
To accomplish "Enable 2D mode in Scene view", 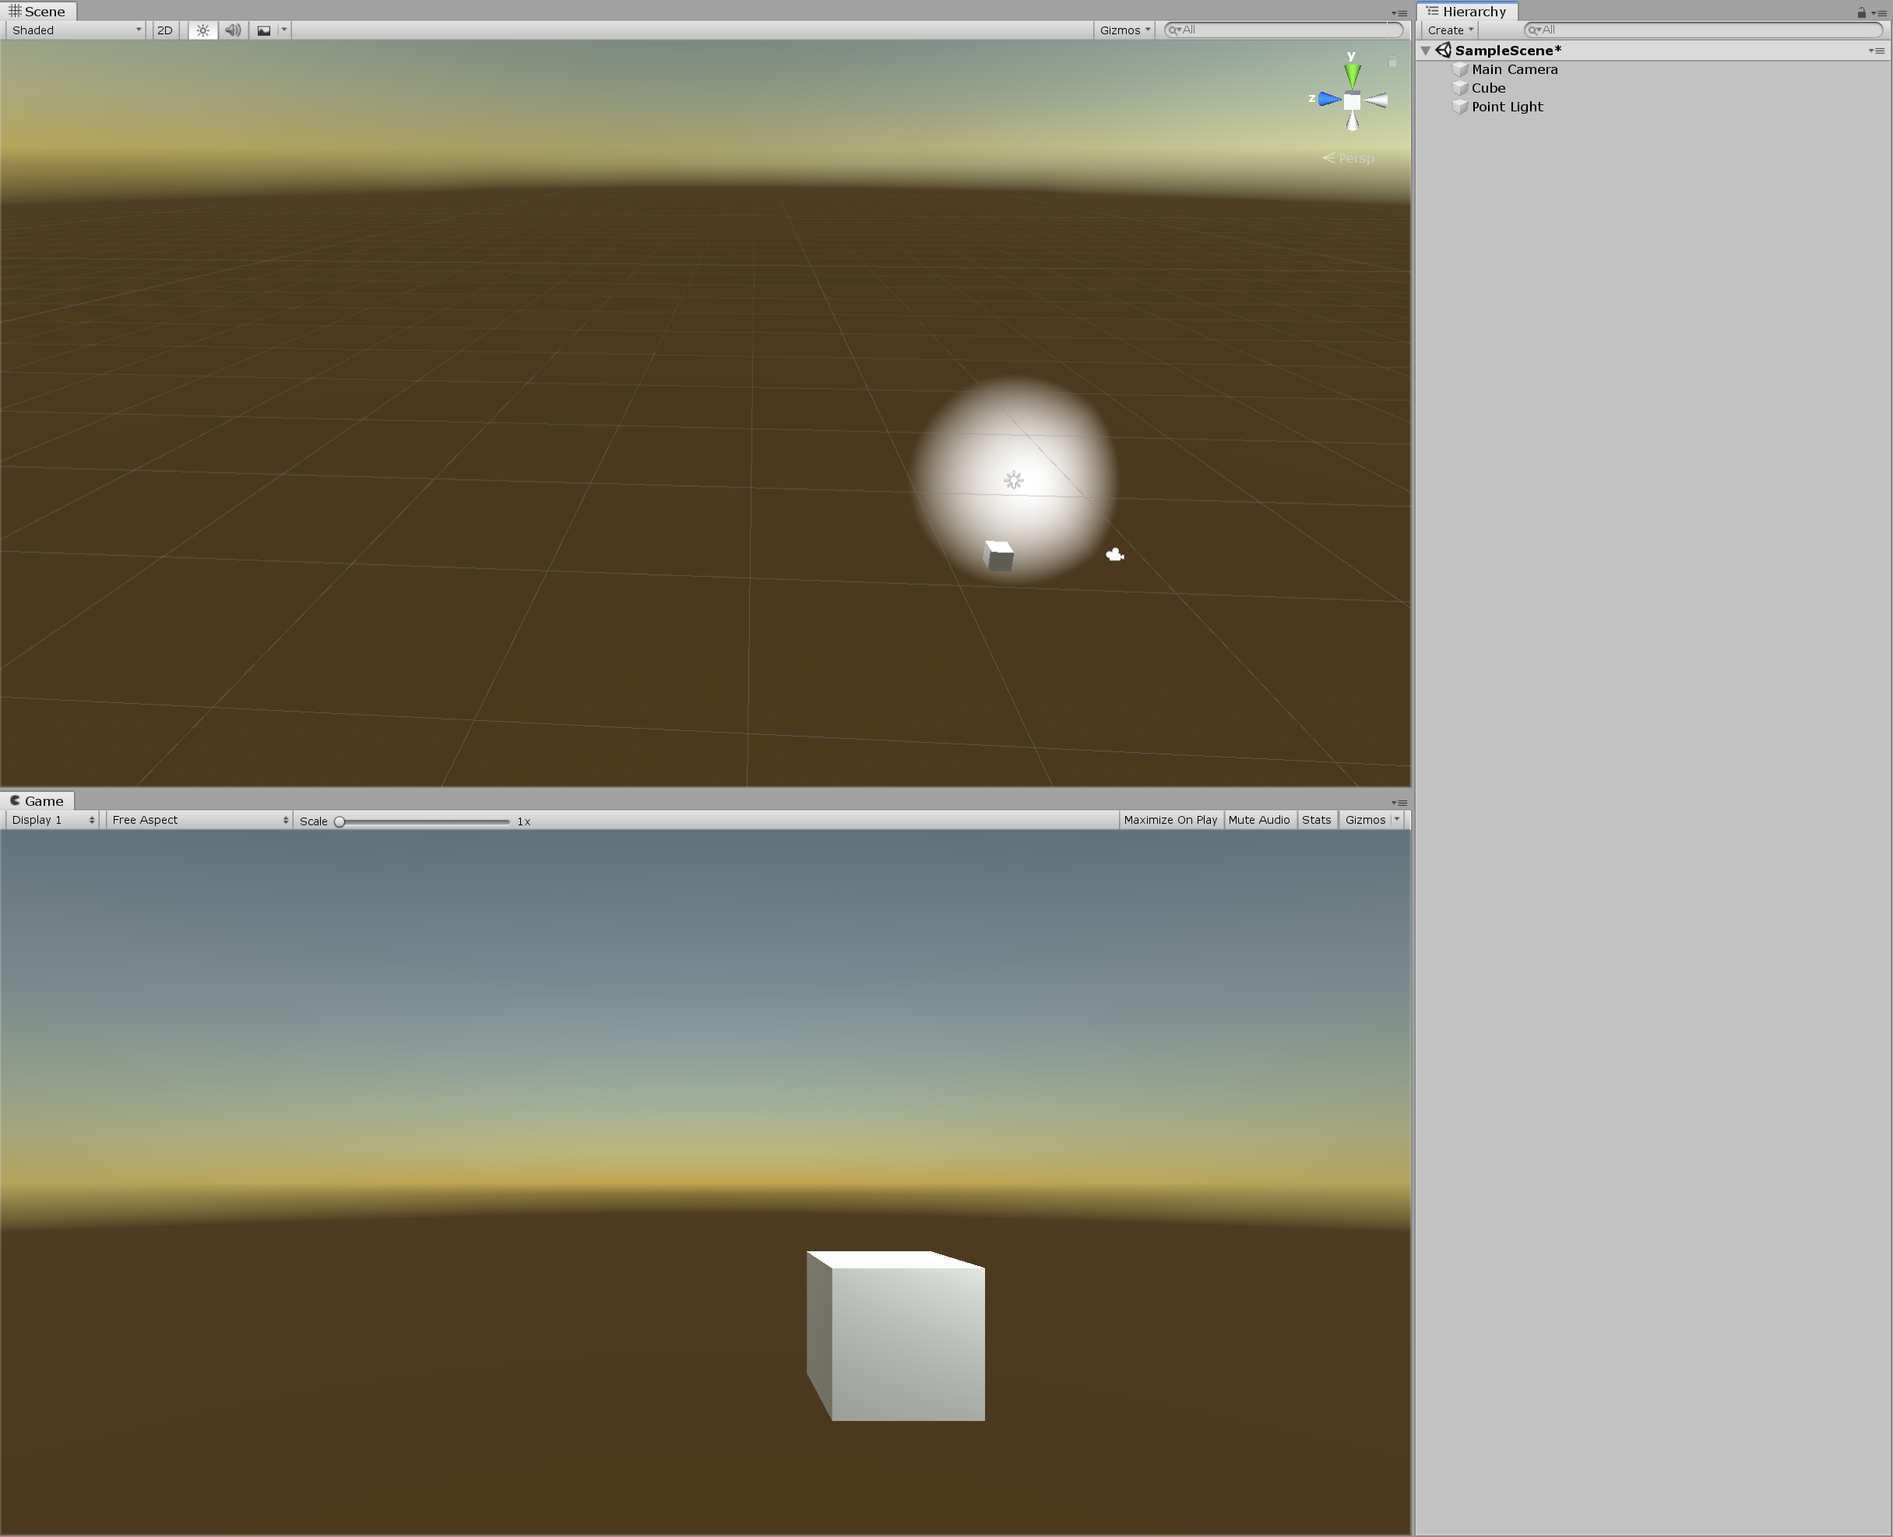I will pyautogui.click(x=164, y=30).
